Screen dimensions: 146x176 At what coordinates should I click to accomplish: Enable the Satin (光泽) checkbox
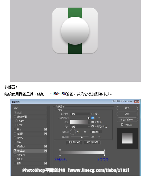15,142
